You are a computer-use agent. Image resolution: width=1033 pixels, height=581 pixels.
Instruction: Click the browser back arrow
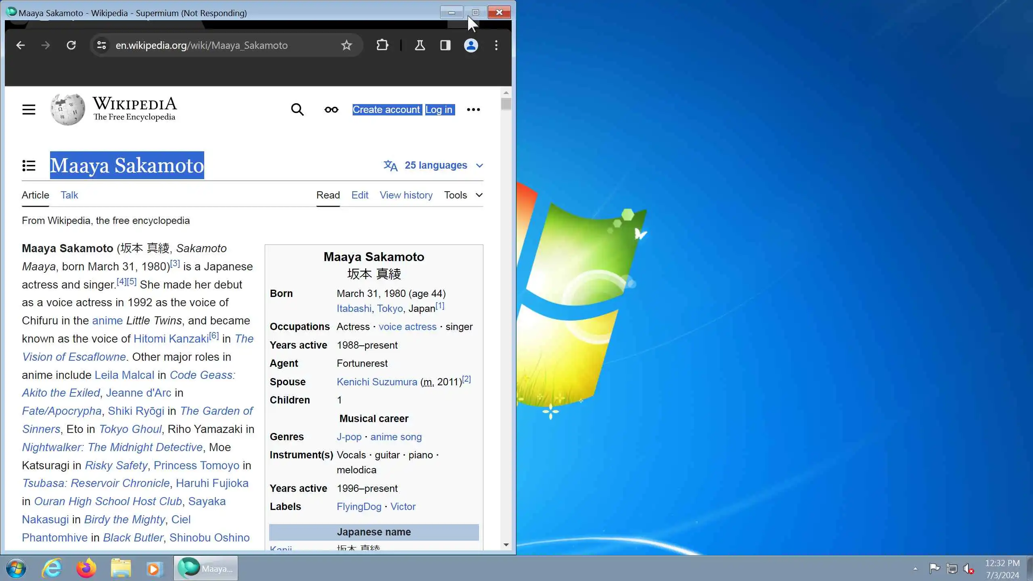21,45
